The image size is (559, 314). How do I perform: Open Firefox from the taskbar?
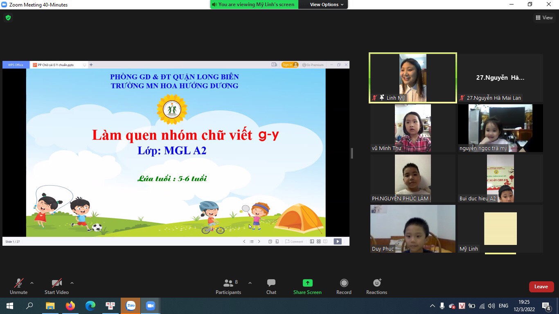[x=70, y=305]
